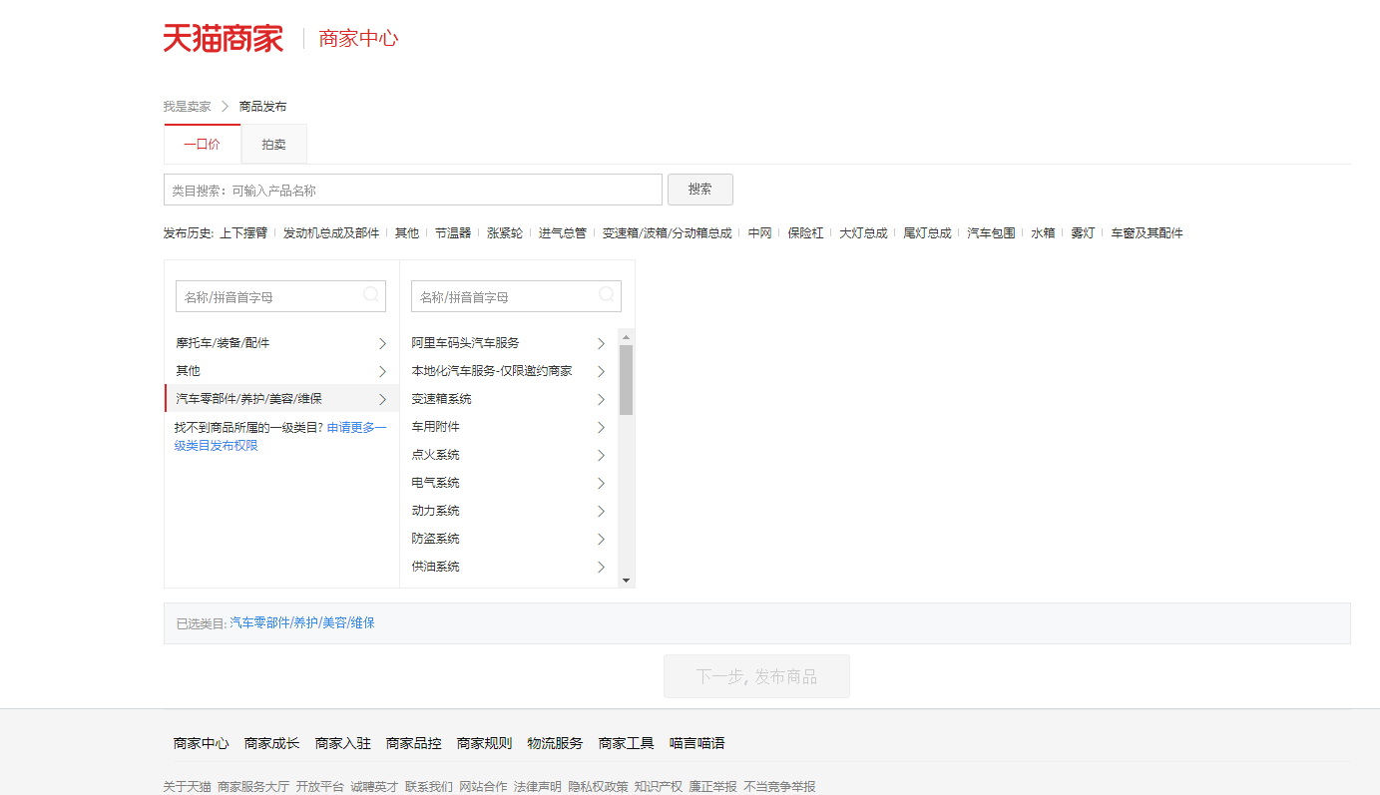Click 我是卖家 breadcrumb link
Screen dimensions: 1380x795
(x=188, y=106)
